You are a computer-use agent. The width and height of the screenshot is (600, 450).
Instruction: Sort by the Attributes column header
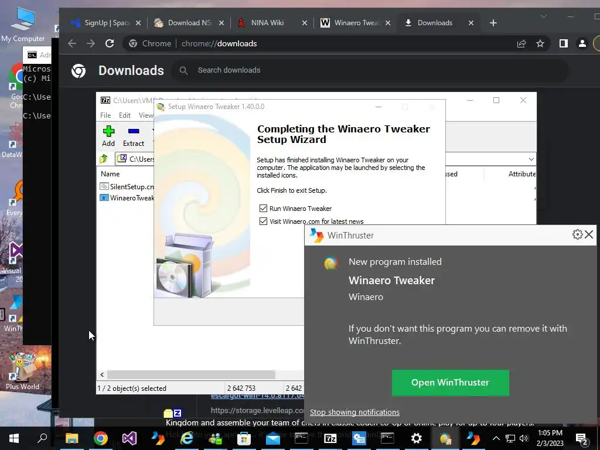tap(521, 173)
